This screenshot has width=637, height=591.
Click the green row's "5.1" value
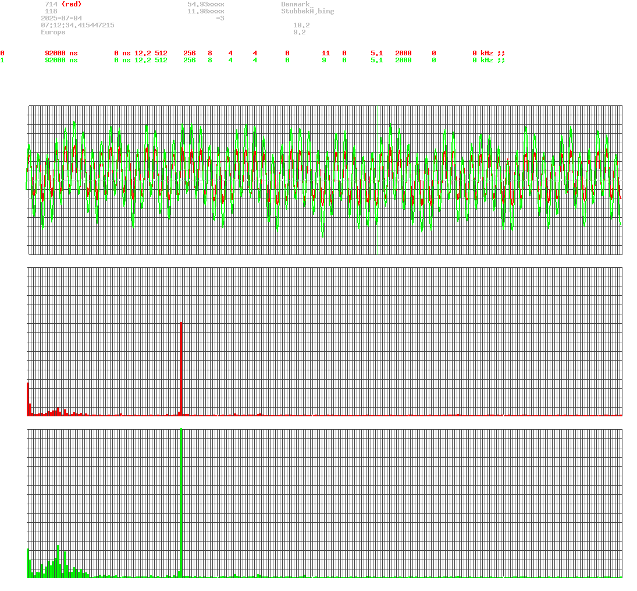click(376, 60)
